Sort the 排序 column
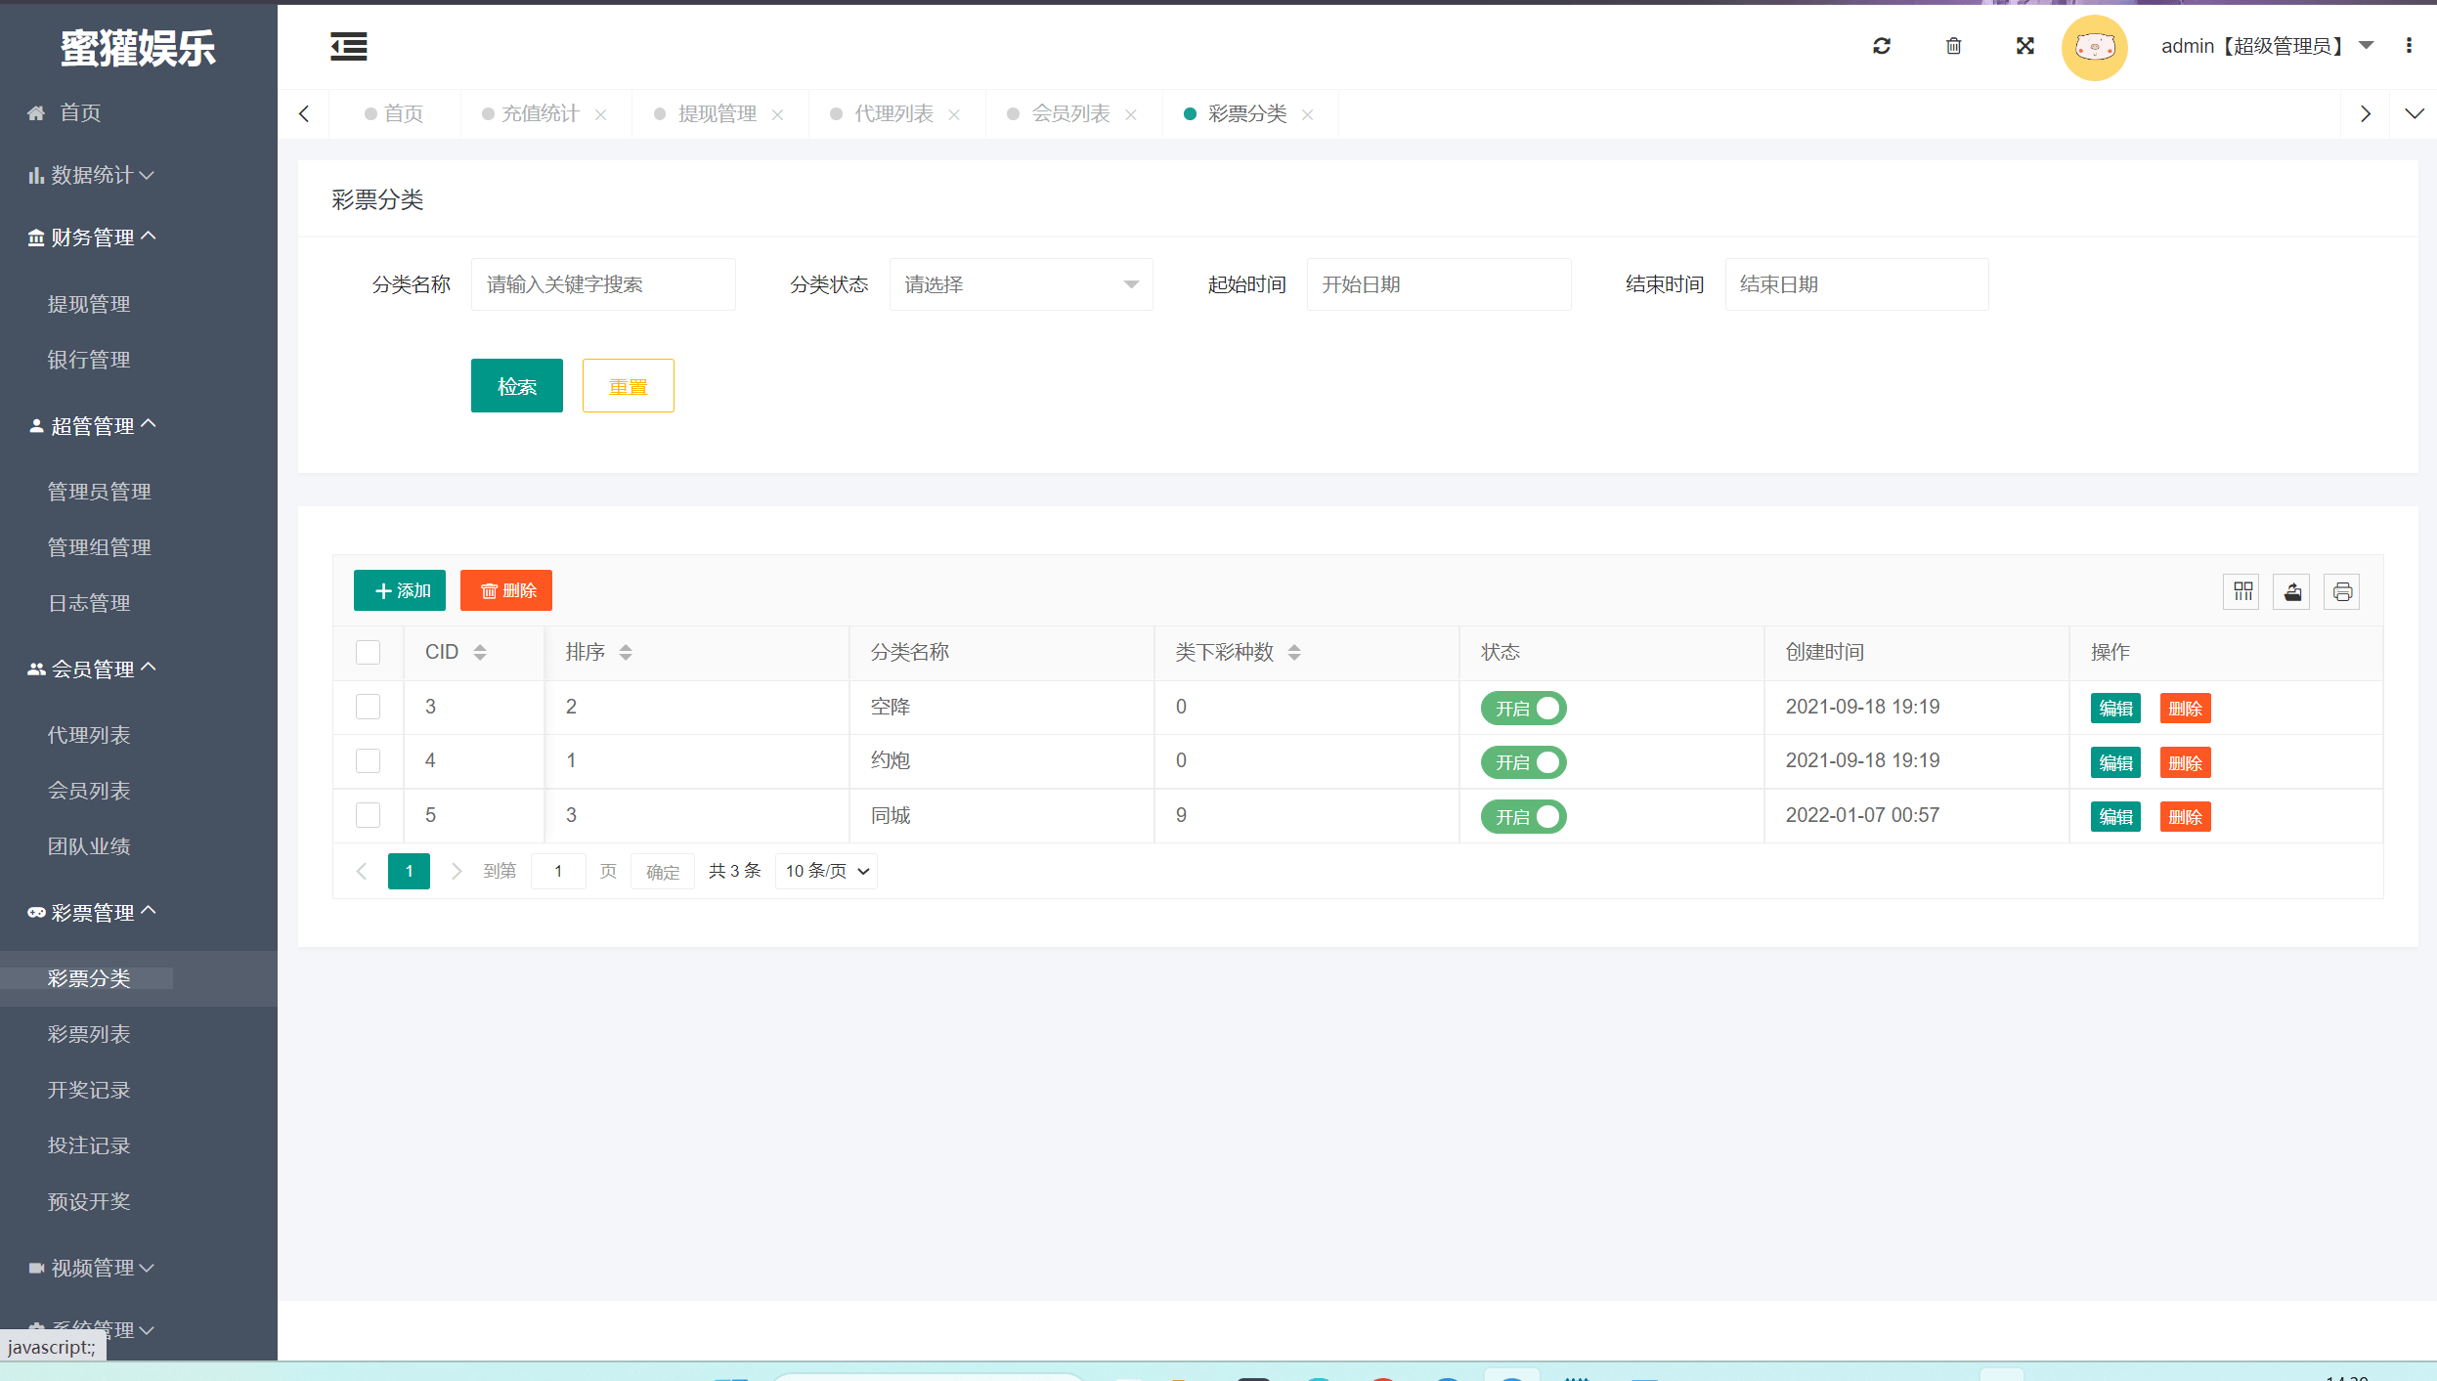The image size is (2437, 1381). [626, 652]
